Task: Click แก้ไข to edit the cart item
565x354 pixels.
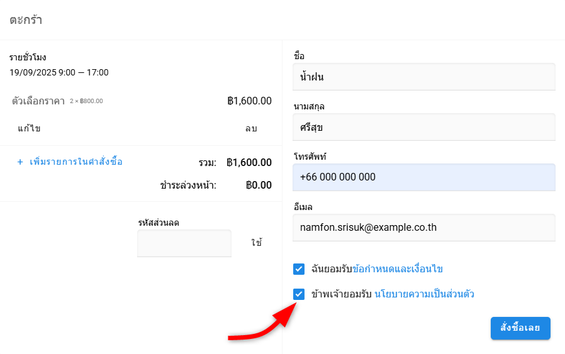Action: (x=29, y=129)
